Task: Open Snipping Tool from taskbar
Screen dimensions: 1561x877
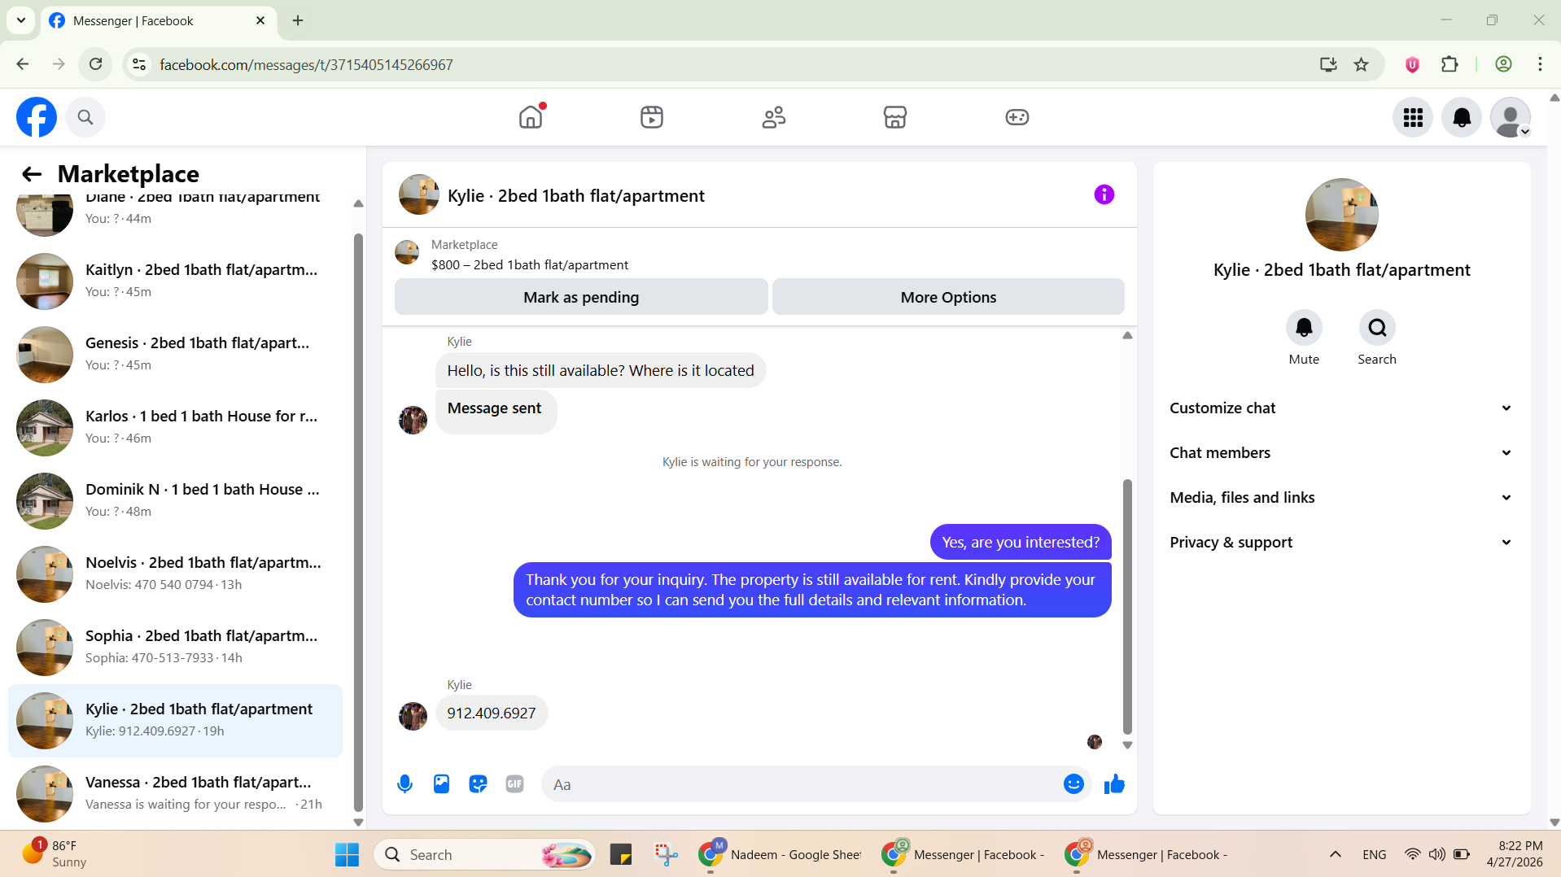Action: click(666, 854)
